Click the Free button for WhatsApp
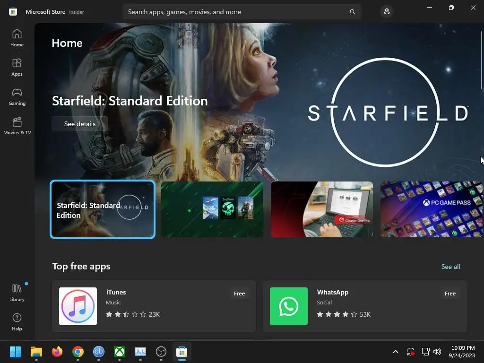 [x=450, y=294]
